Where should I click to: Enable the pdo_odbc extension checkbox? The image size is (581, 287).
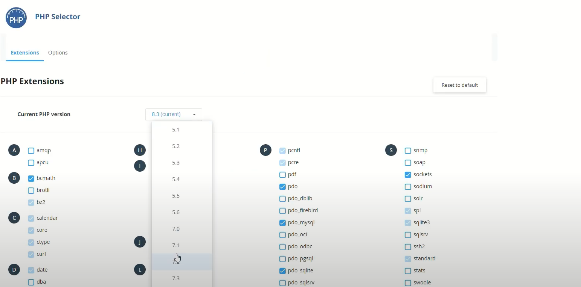click(283, 247)
